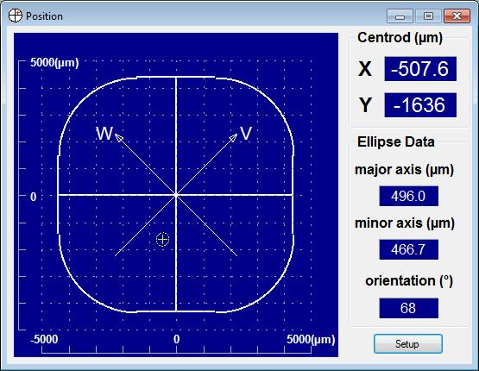Viewport: 479px width, 371px height.
Task: Close the Position window
Action: 457,16
